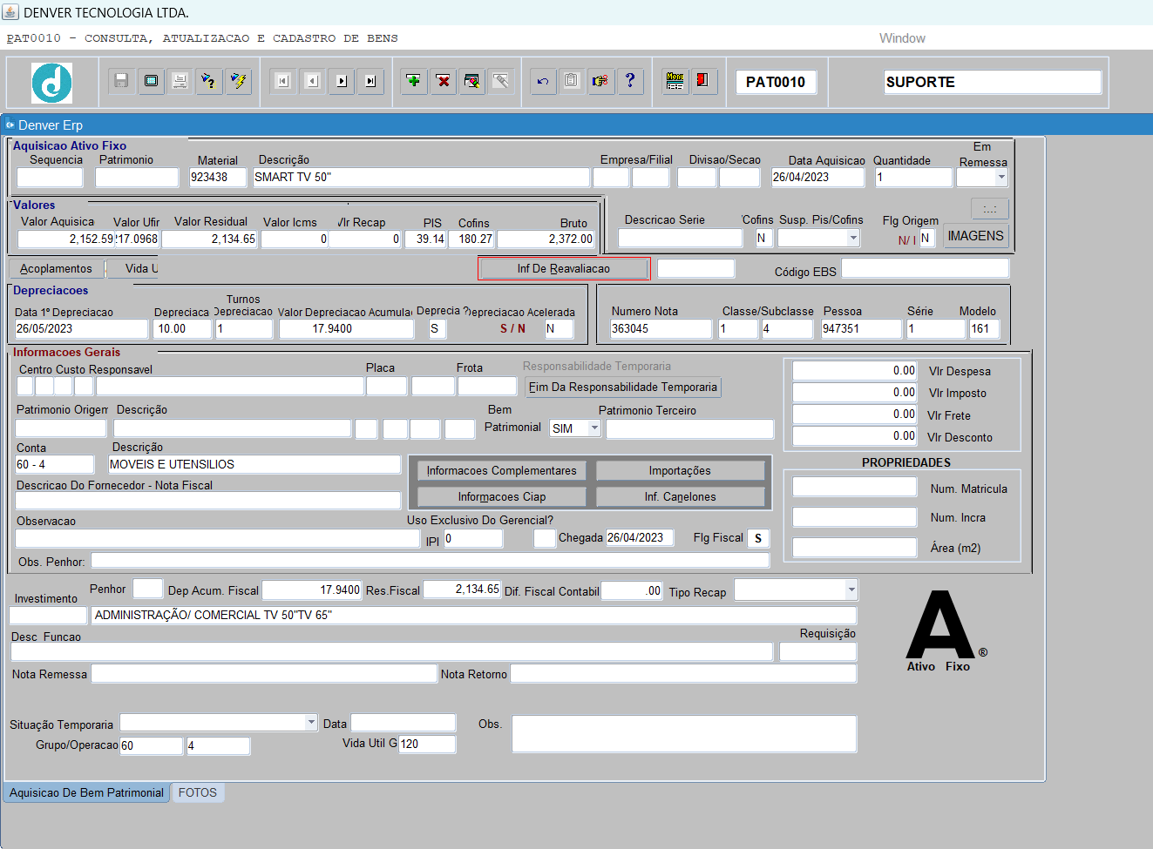The height and width of the screenshot is (849, 1153).
Task: Click the Flg Fiscal field showing S
Action: [758, 538]
